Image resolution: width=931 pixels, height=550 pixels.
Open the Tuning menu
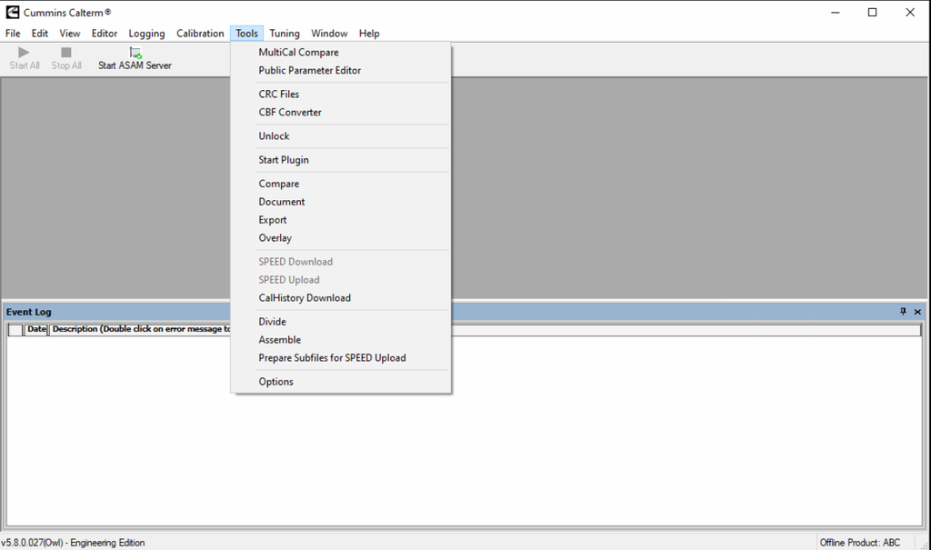tap(285, 34)
